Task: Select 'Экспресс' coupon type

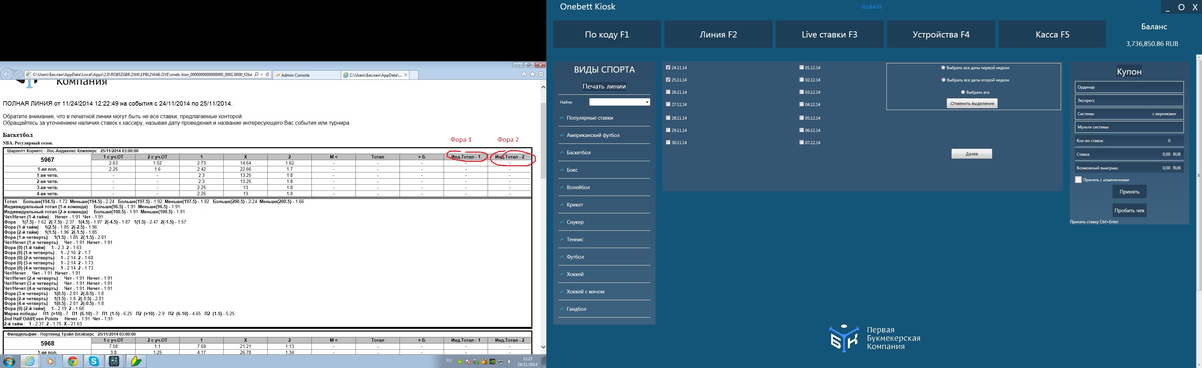Action: click(x=1129, y=100)
